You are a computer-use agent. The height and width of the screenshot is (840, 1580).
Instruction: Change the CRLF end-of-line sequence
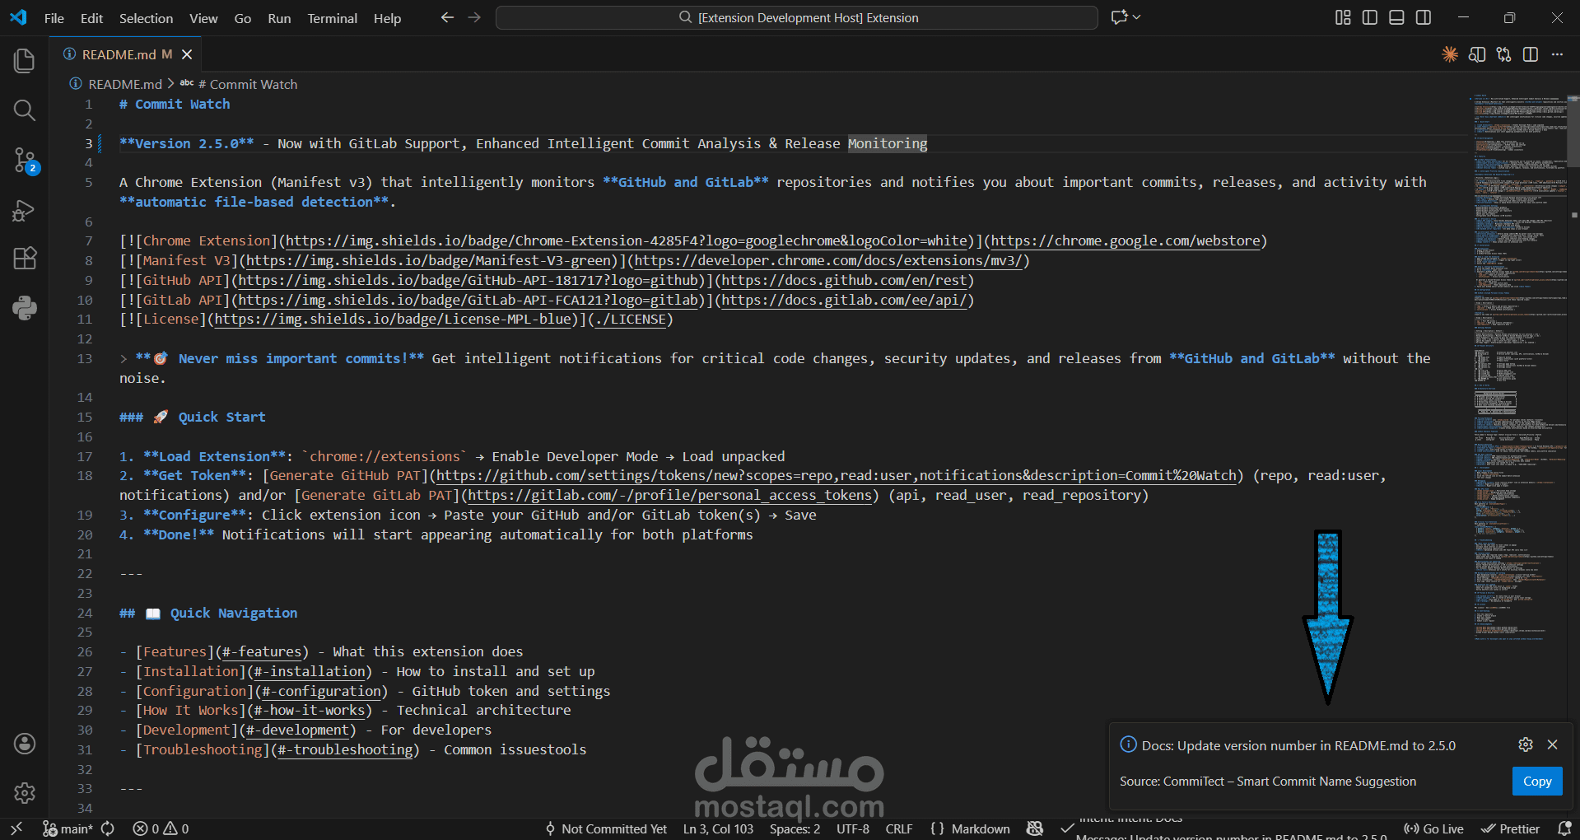(899, 828)
